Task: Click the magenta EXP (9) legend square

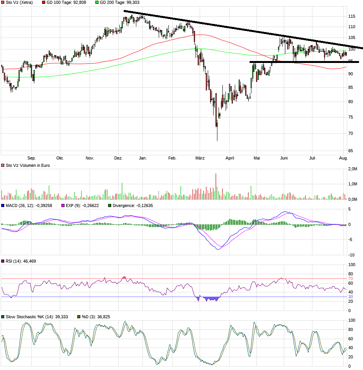Action: [64, 205]
